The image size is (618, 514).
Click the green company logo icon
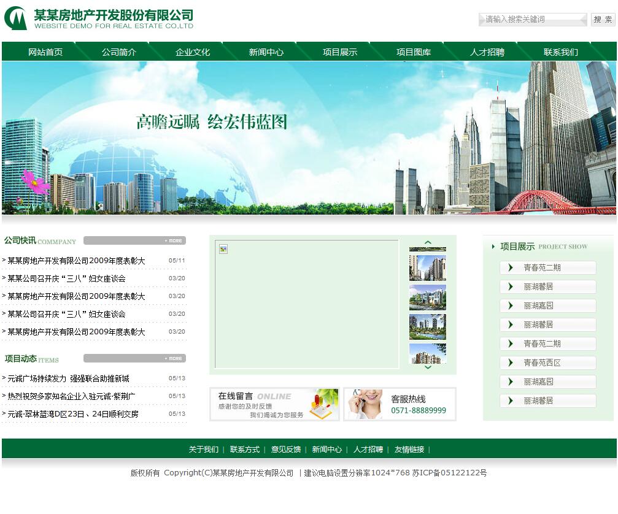coord(15,18)
